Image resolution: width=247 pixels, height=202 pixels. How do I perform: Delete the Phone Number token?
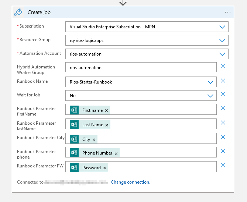pos(116,153)
